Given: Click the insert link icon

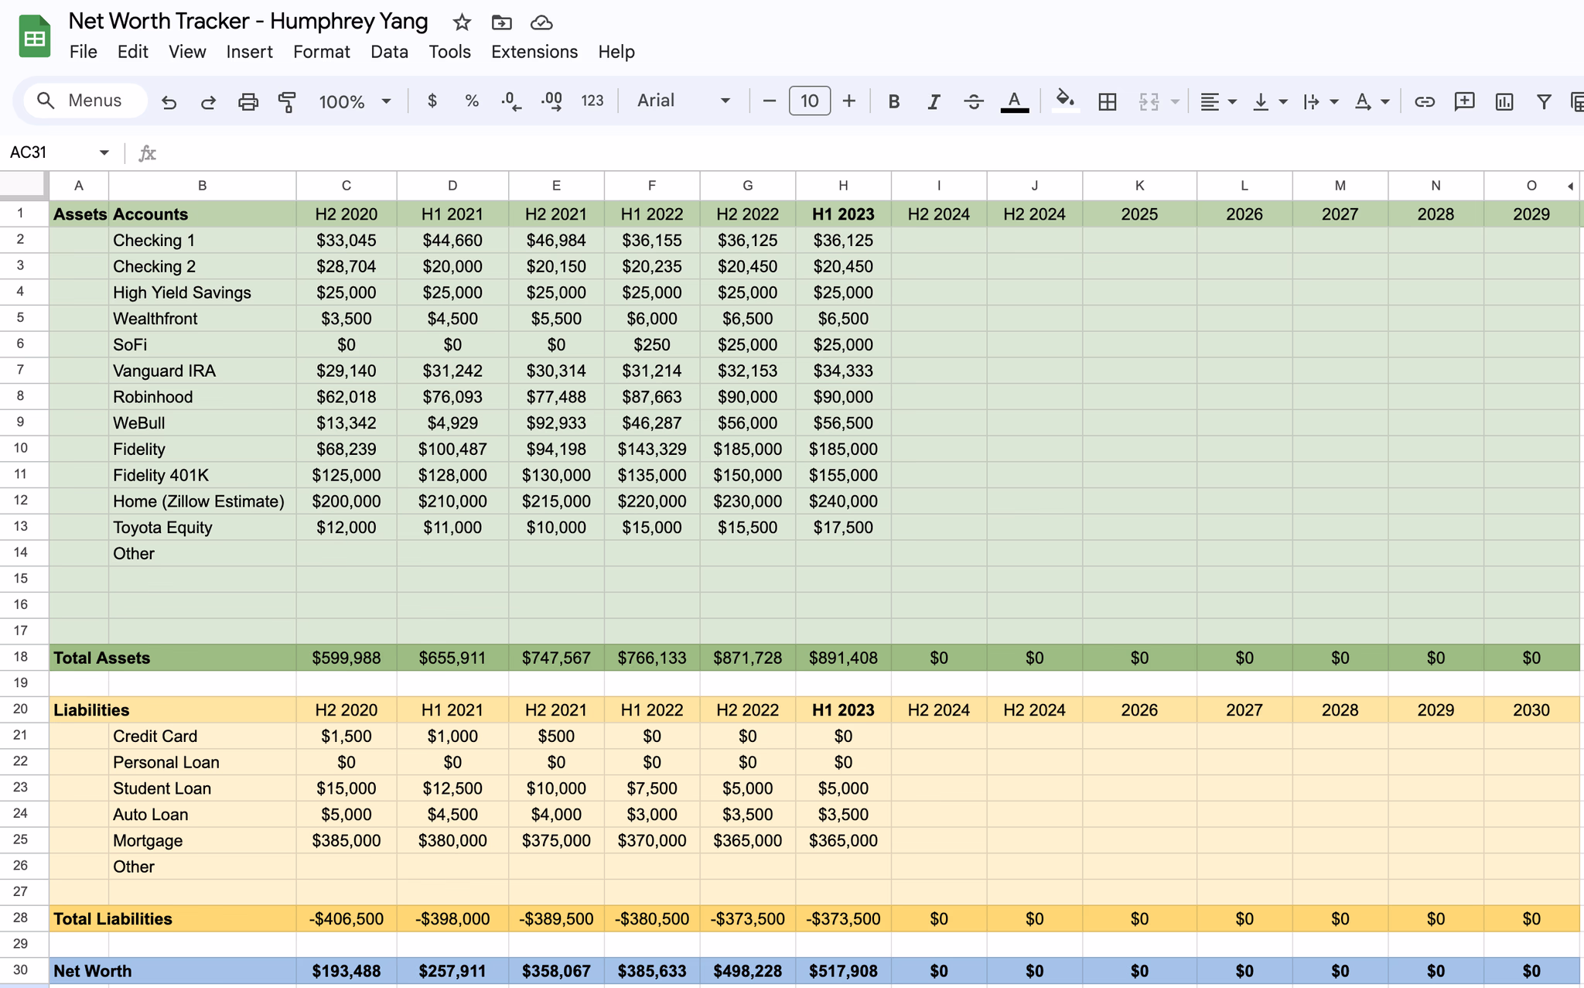Looking at the screenshot, I should tap(1425, 101).
